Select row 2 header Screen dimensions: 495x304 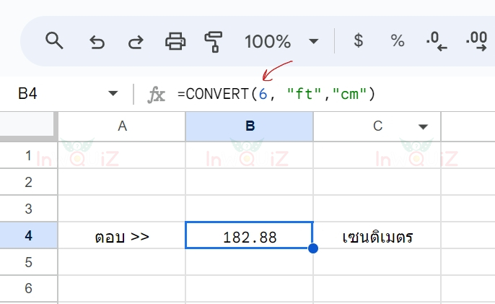tap(29, 182)
